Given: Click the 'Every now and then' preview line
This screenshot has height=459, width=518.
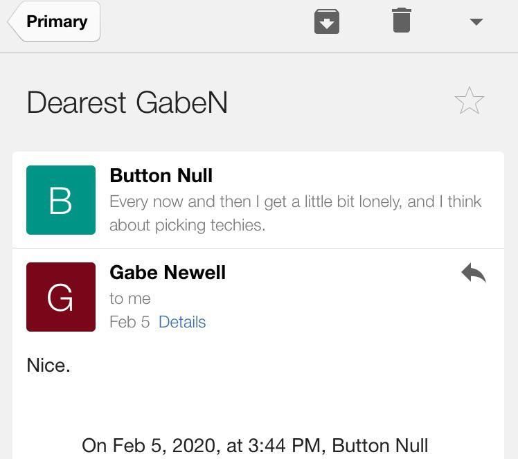Looking at the screenshot, I should 295,201.
